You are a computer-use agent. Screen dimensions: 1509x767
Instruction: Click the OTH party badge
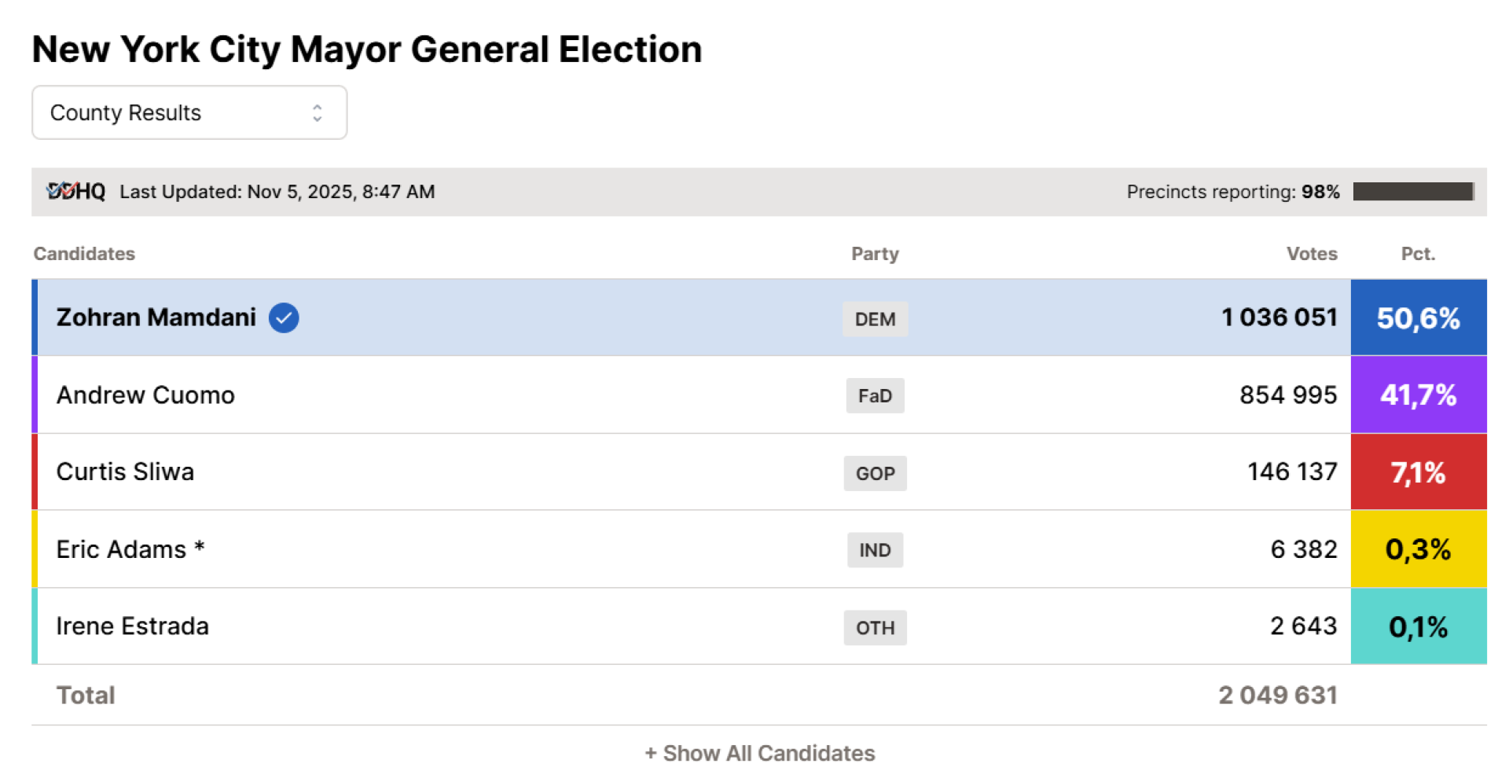(875, 628)
